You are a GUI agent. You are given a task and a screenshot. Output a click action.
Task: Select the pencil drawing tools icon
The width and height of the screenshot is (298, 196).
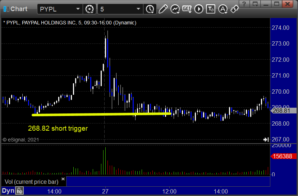click(x=163, y=9)
